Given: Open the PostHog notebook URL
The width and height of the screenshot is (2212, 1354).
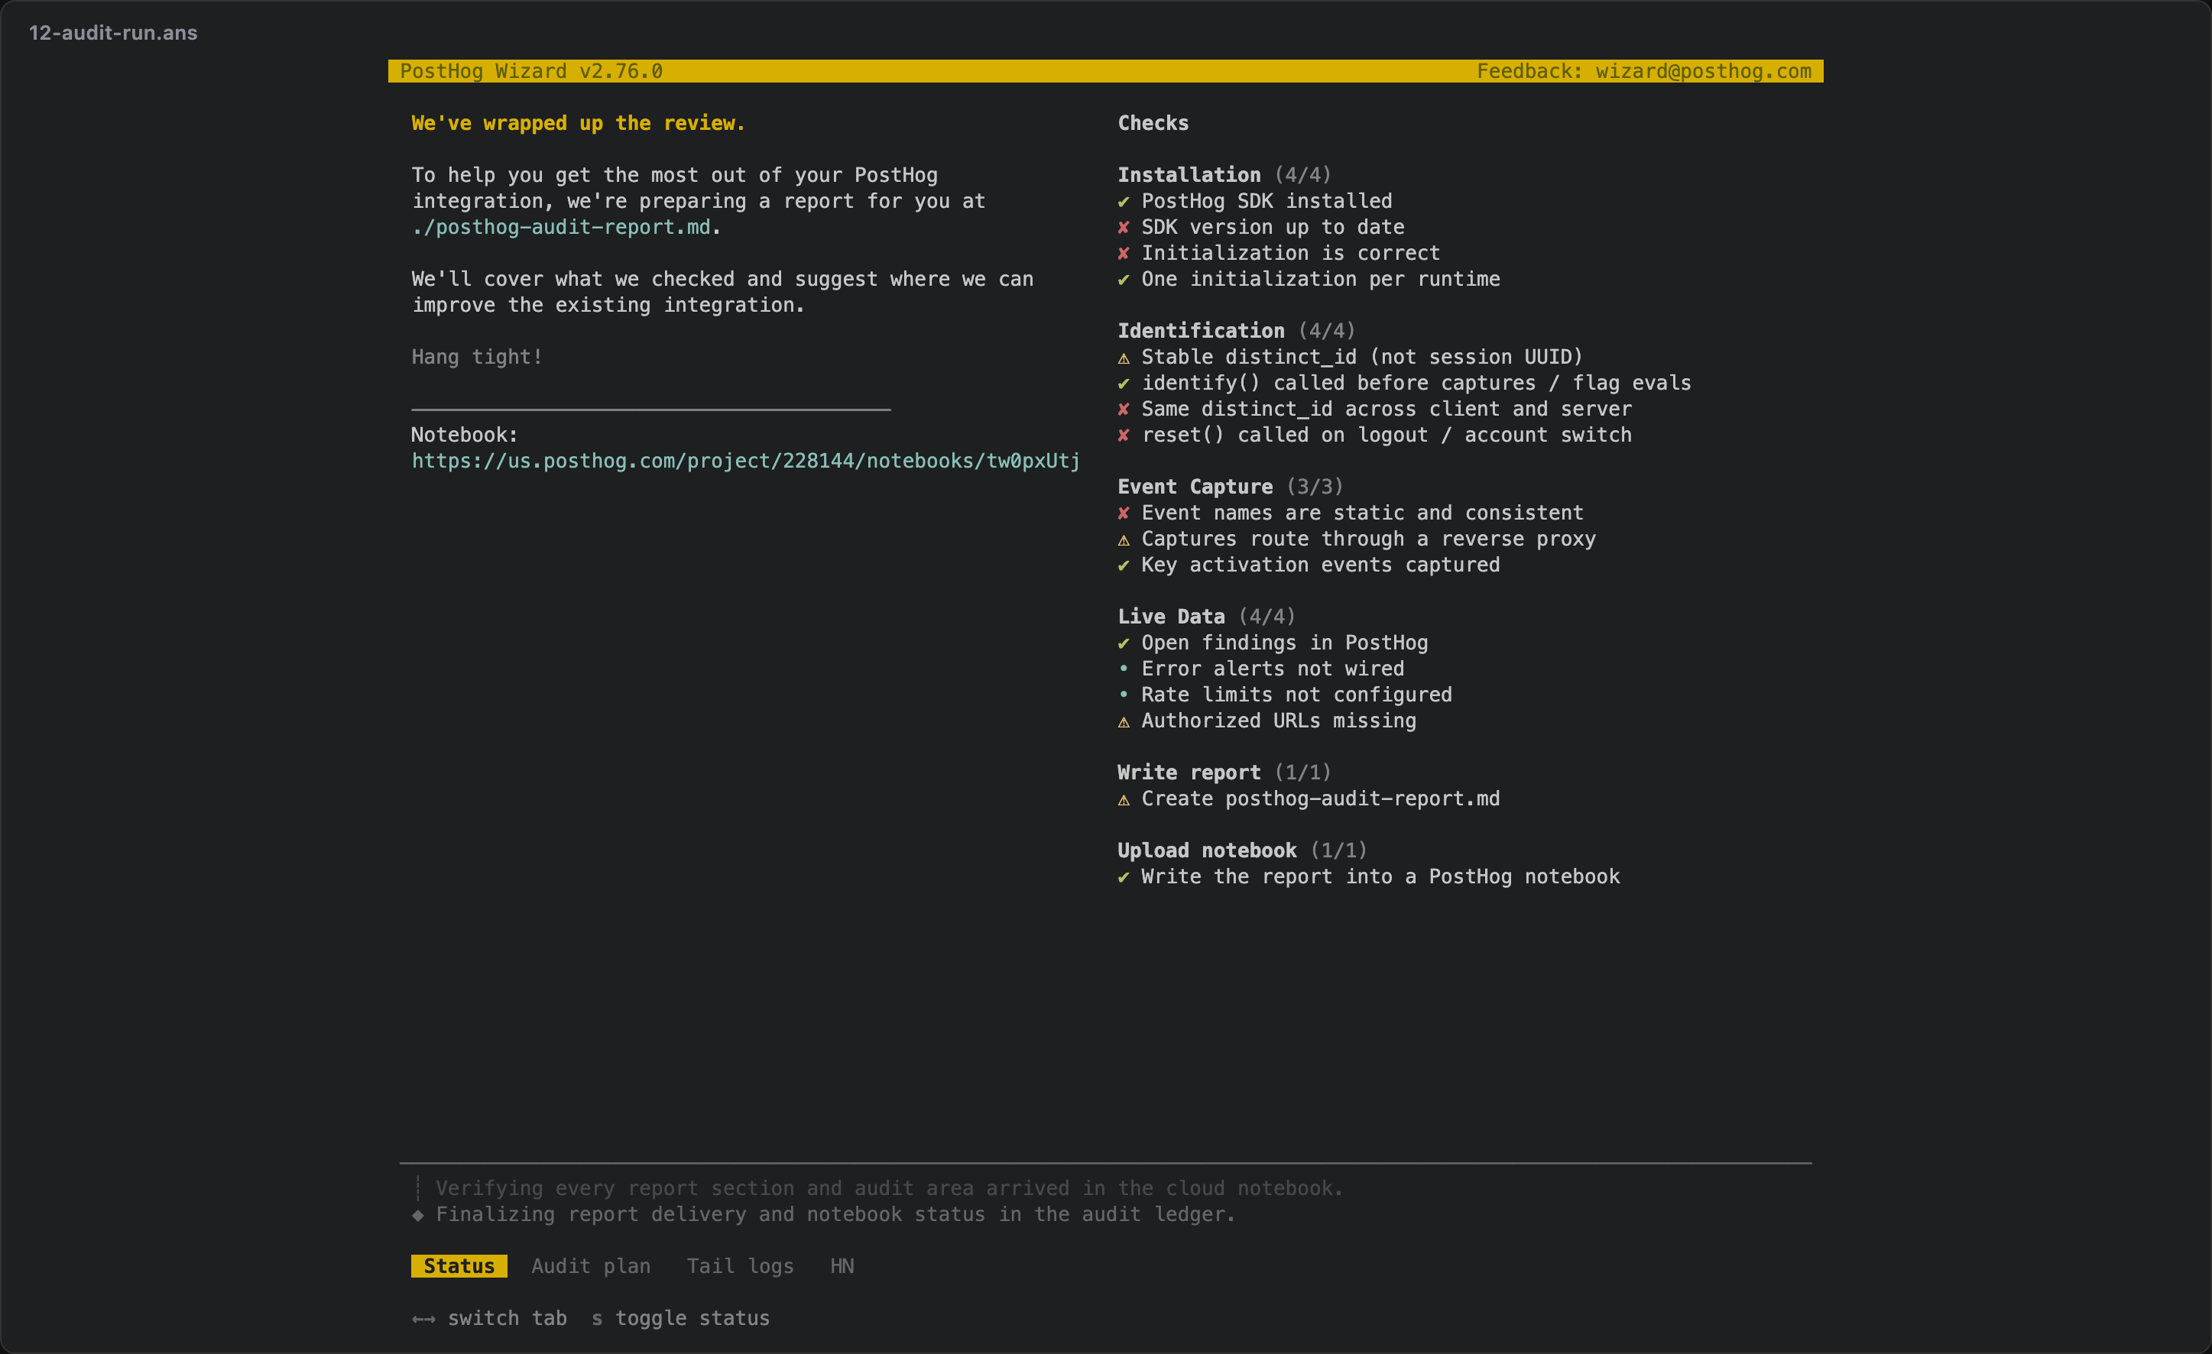Looking at the screenshot, I should click(x=745, y=462).
